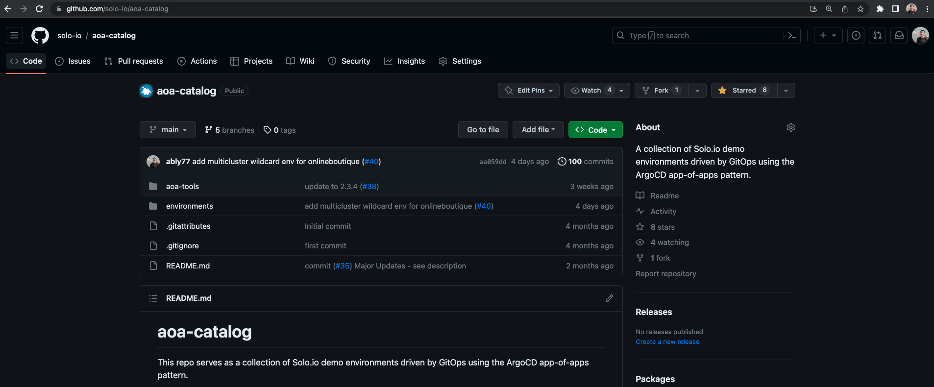Click ably77 commit author avatar

pos(153,162)
